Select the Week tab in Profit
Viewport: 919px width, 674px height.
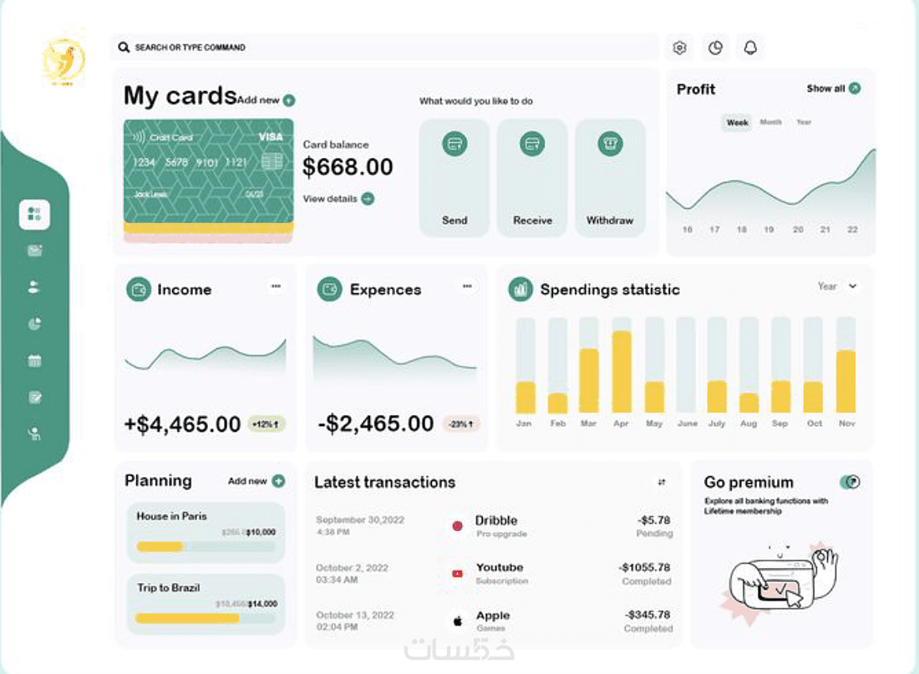click(x=737, y=123)
